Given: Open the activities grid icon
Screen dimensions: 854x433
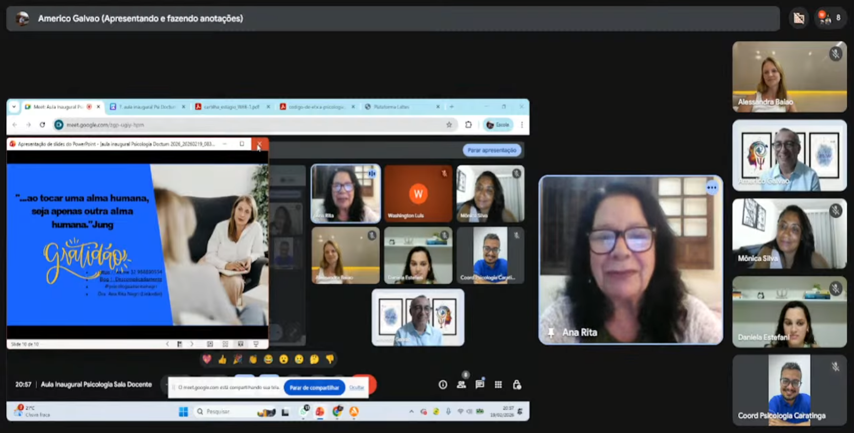Looking at the screenshot, I should (498, 385).
